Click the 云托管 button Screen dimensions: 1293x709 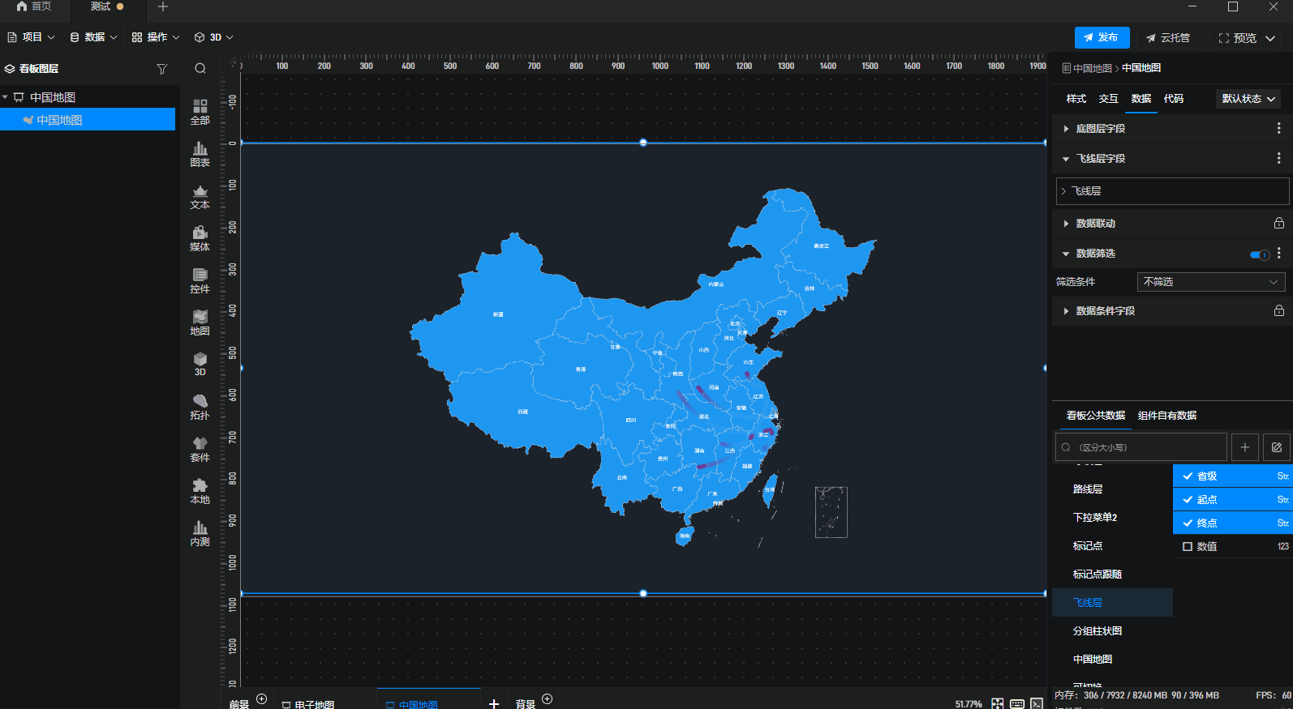point(1168,38)
